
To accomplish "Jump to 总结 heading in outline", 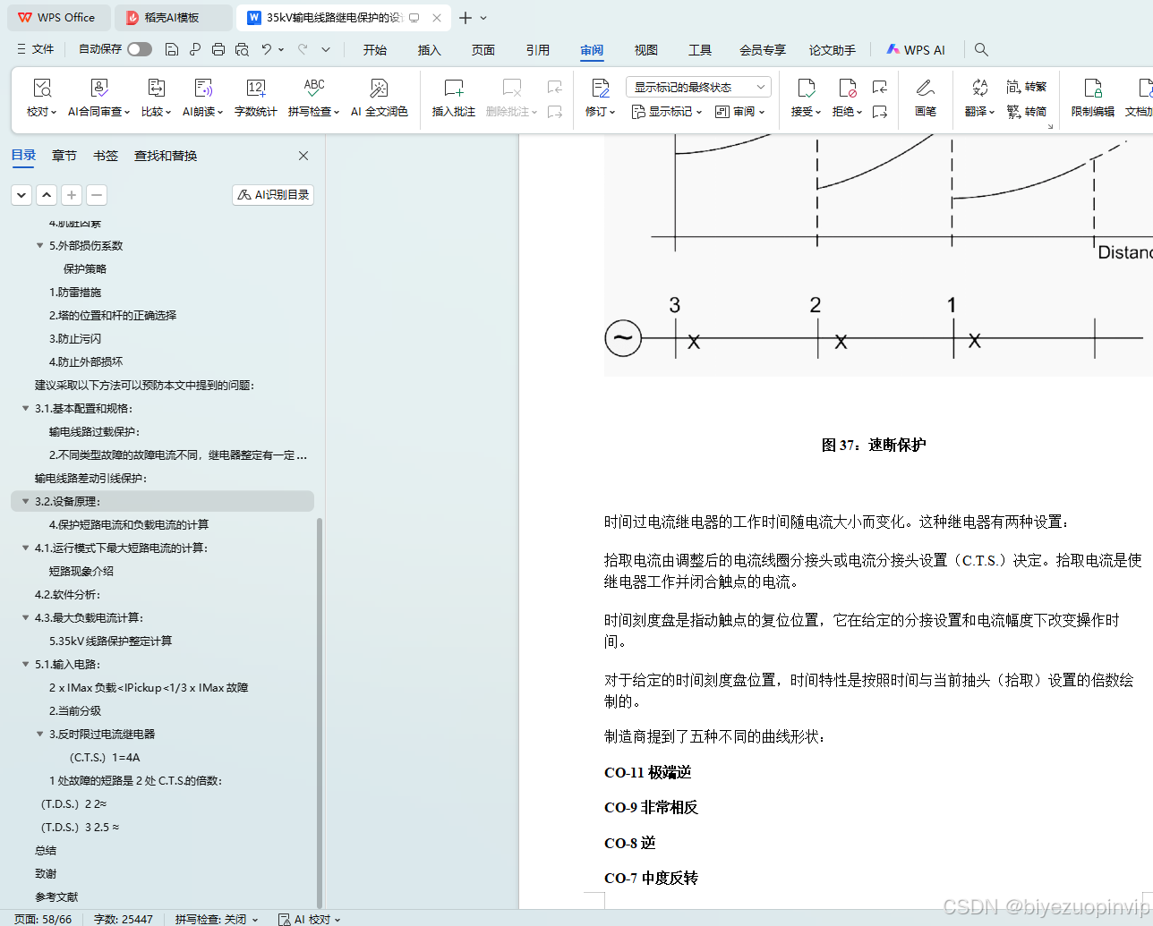I will click(46, 850).
